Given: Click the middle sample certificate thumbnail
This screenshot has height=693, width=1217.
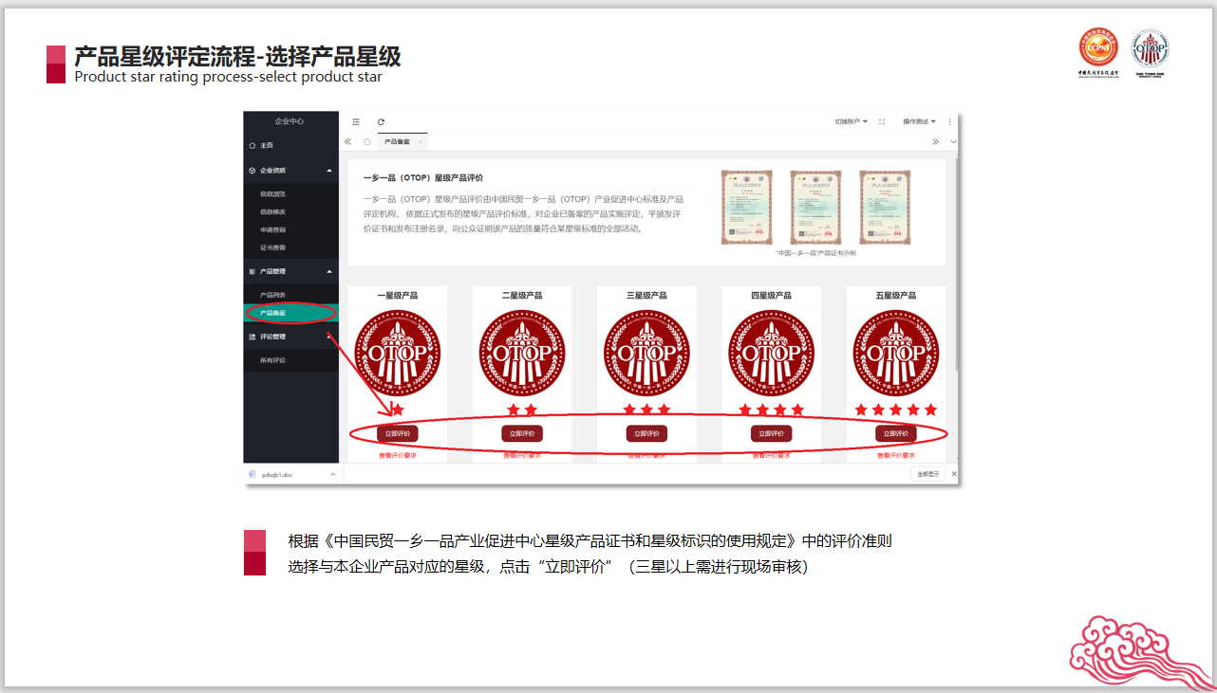Looking at the screenshot, I should tap(816, 208).
